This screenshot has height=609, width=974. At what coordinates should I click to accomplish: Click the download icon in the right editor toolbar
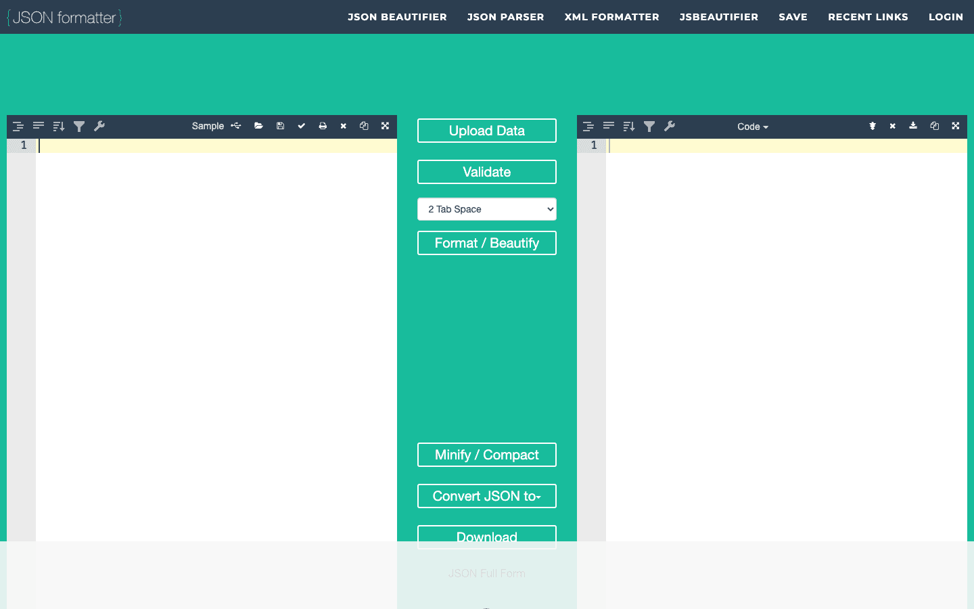[913, 126]
